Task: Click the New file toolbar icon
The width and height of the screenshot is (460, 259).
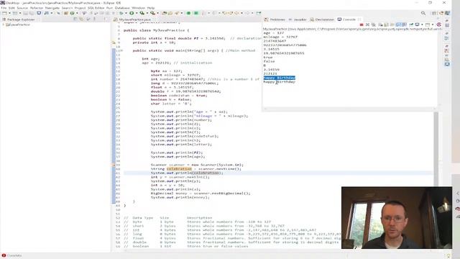Action: 4,13
